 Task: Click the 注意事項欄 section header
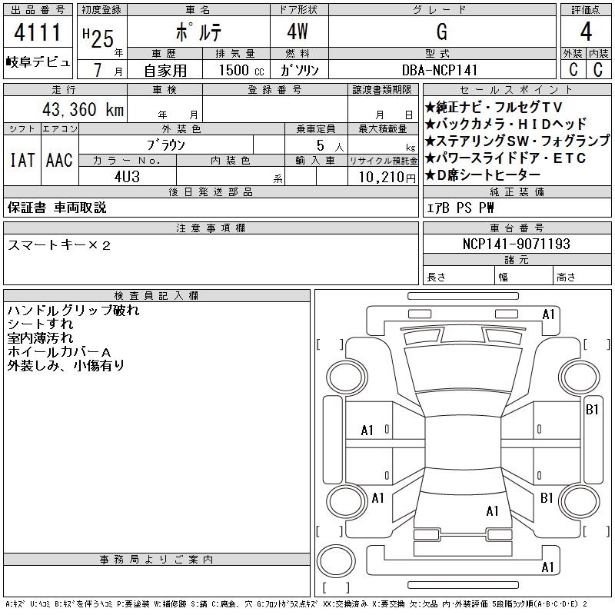pyautogui.click(x=211, y=228)
